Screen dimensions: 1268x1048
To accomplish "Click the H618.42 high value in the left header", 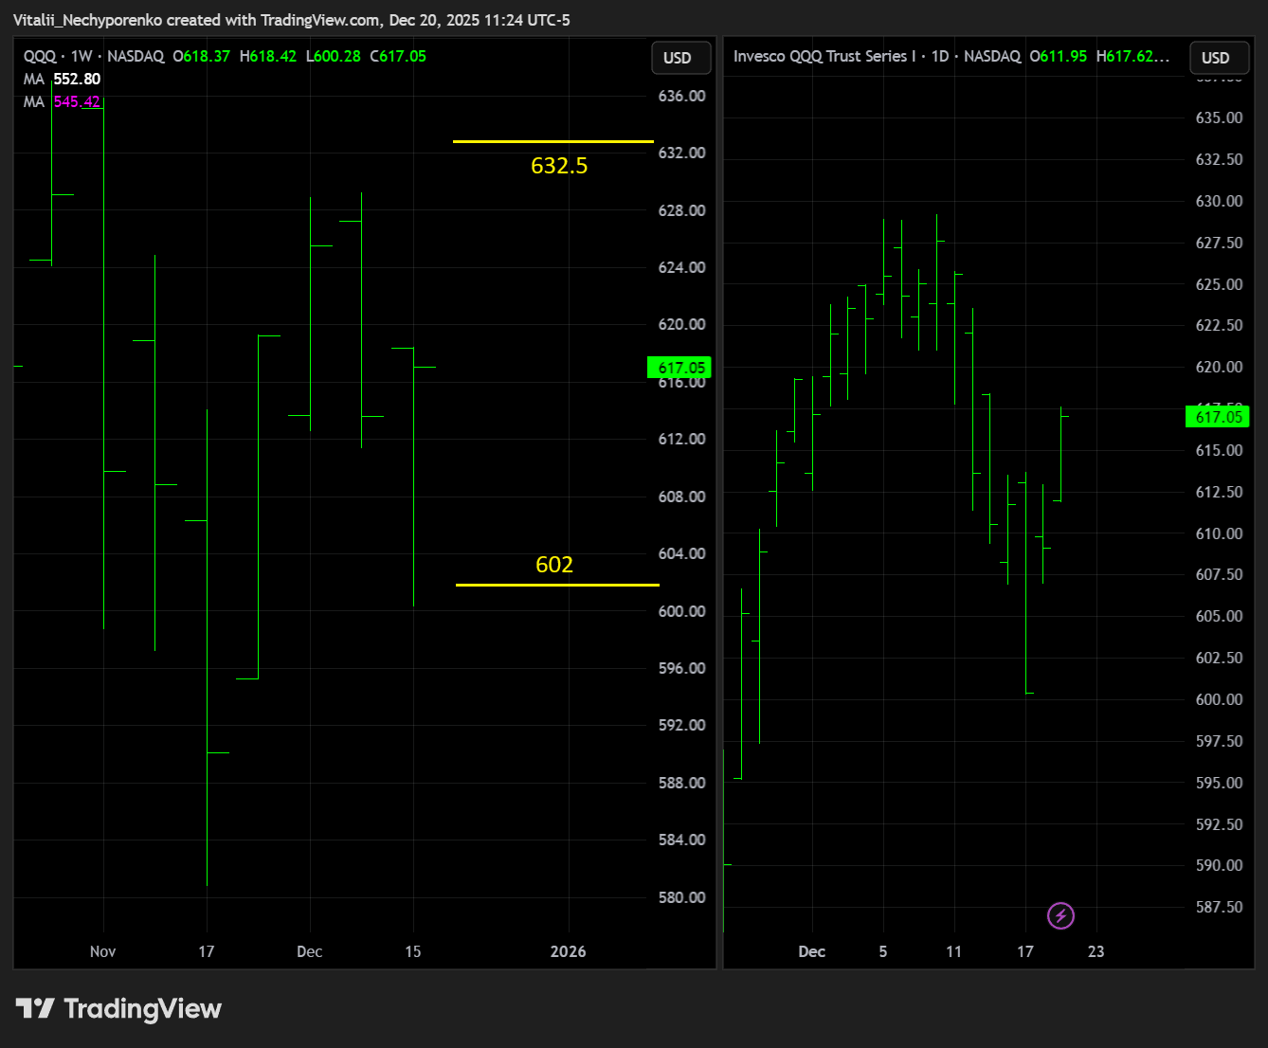I will (268, 56).
